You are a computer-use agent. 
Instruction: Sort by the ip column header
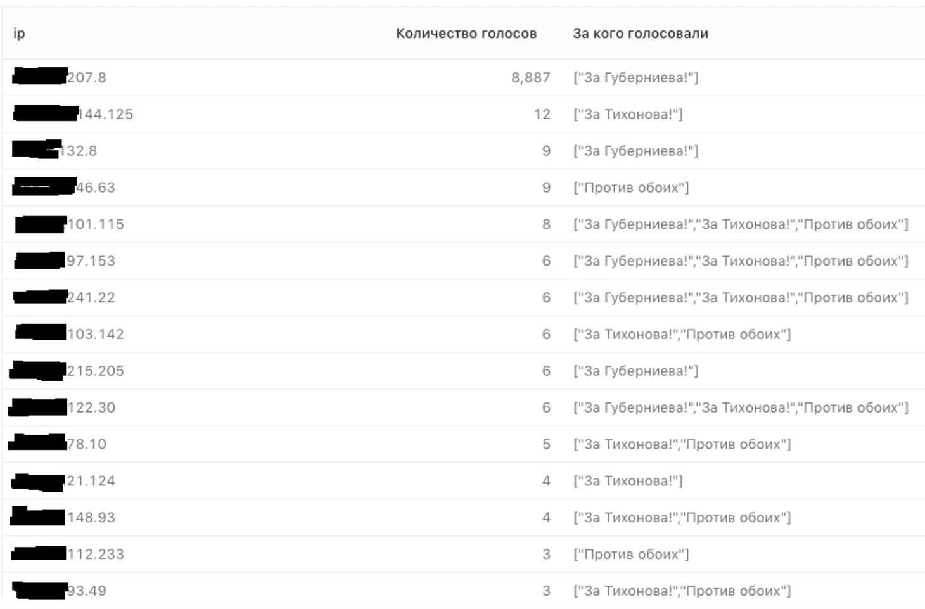[x=19, y=34]
